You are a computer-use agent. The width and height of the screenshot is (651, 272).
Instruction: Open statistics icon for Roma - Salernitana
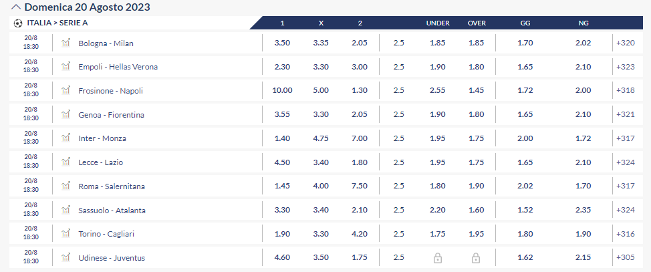point(66,186)
